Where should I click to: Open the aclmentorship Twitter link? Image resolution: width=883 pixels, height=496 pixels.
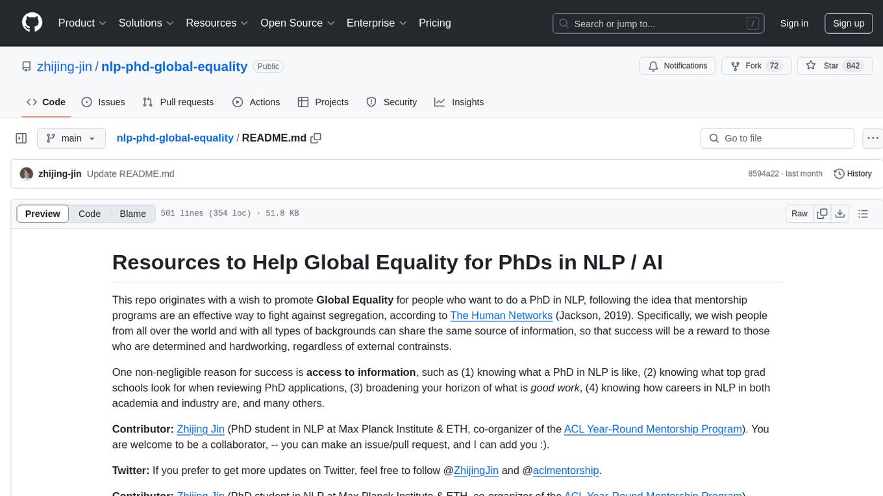point(566,470)
